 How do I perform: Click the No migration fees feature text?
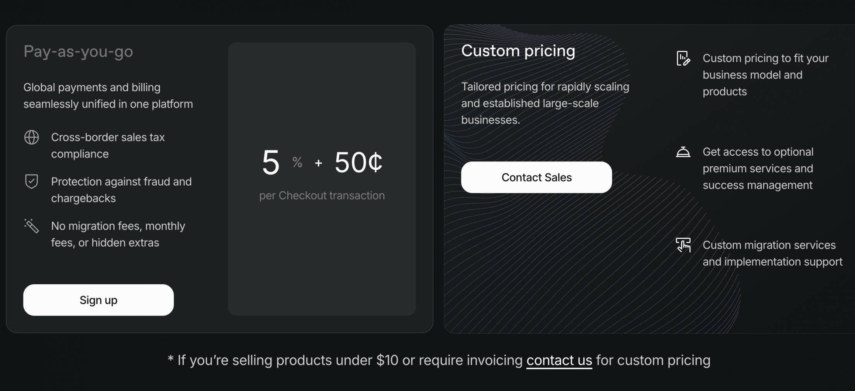point(118,234)
